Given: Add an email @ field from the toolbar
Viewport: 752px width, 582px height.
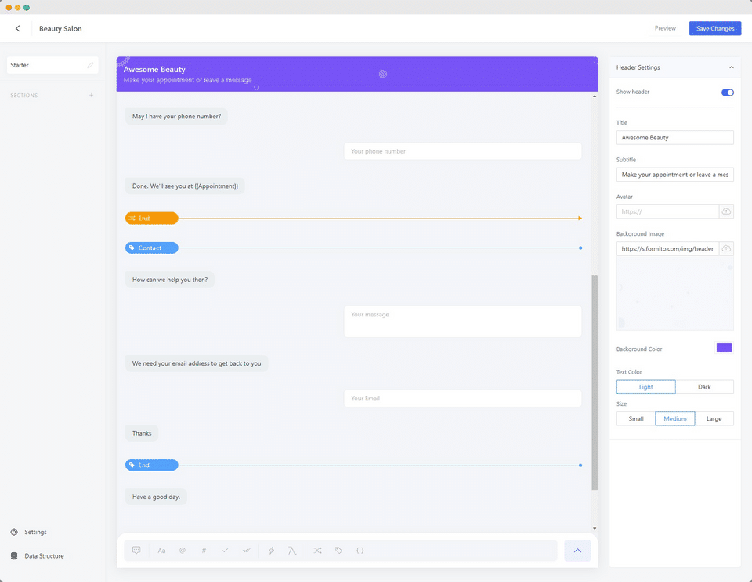Looking at the screenshot, I should (x=183, y=551).
